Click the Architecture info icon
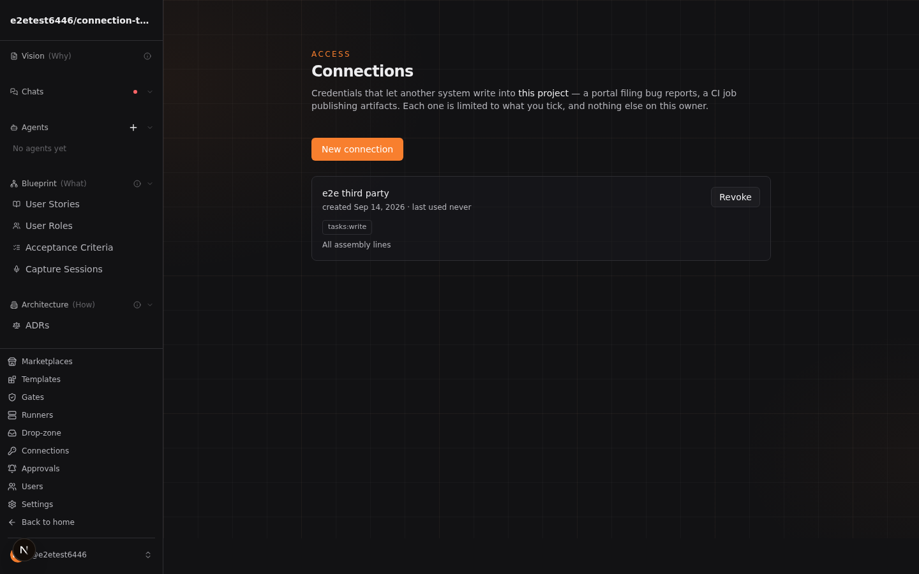 [x=137, y=305]
